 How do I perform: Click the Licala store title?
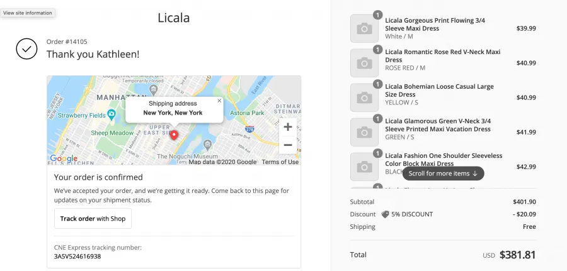174,18
